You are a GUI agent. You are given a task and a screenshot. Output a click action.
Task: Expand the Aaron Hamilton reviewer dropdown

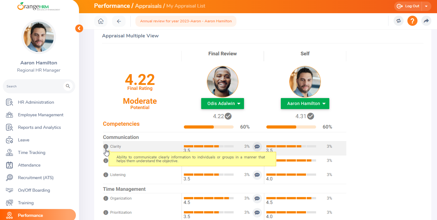click(x=305, y=104)
